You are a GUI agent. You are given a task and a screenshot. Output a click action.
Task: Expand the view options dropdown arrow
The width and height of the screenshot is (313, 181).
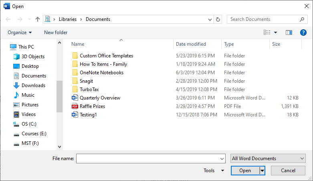click(276, 33)
